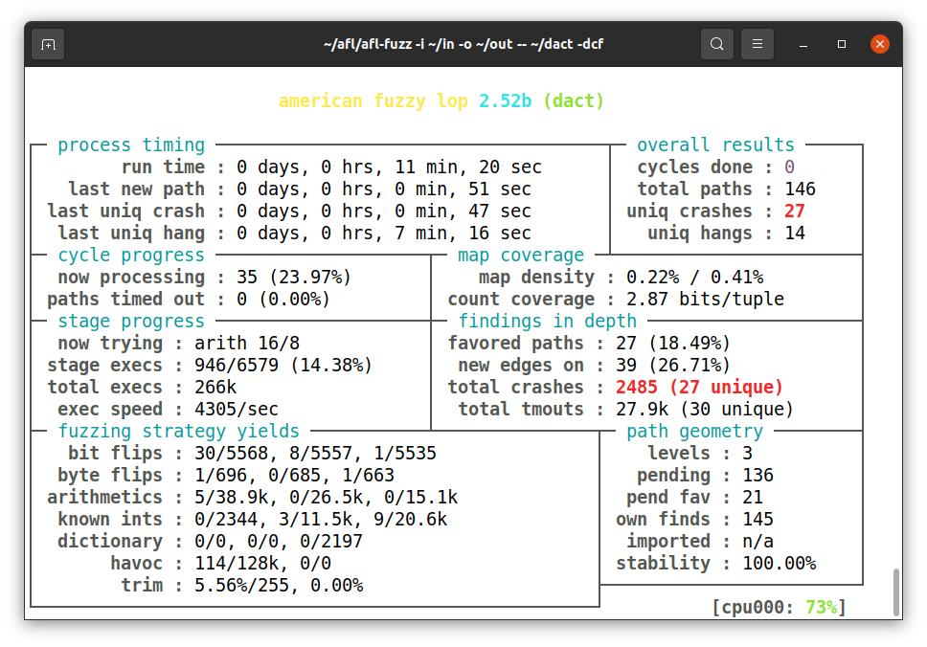Viewport: 927px width, 647px height.
Task: Click the byte flips yields row
Action: point(226,475)
